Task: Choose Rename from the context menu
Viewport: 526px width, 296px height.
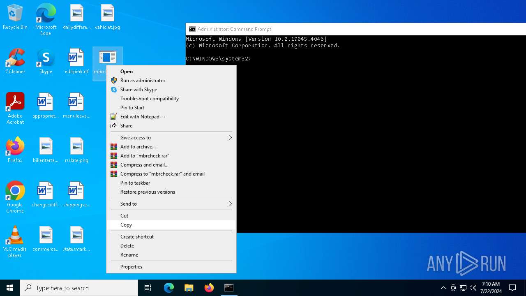Action: (x=171, y=255)
